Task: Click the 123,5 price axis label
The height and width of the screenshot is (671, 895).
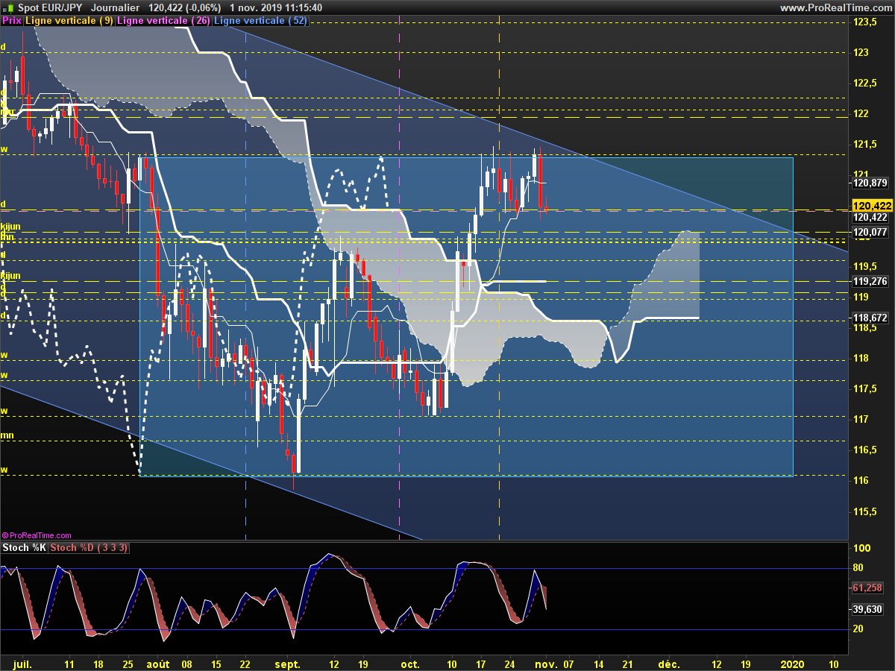Action: pyautogui.click(x=864, y=22)
